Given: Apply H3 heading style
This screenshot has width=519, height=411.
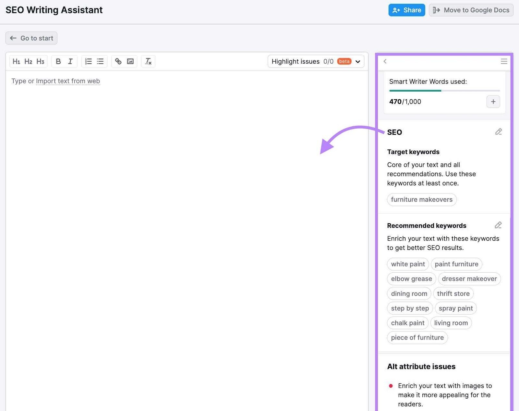Looking at the screenshot, I should click(40, 61).
